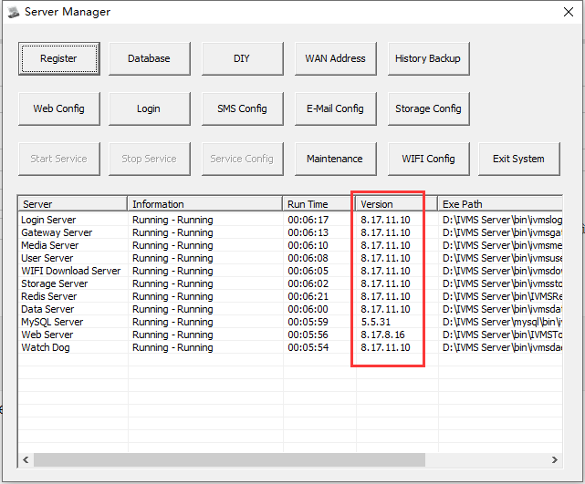Open the DIY settings
This screenshot has width=585, height=484.
(x=242, y=58)
